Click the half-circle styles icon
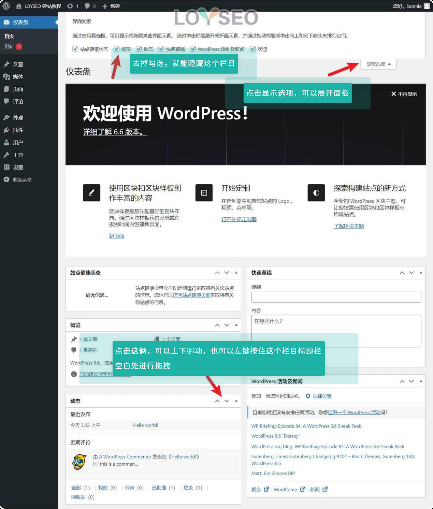Viewport: 433px width, 509px height. pos(316,193)
